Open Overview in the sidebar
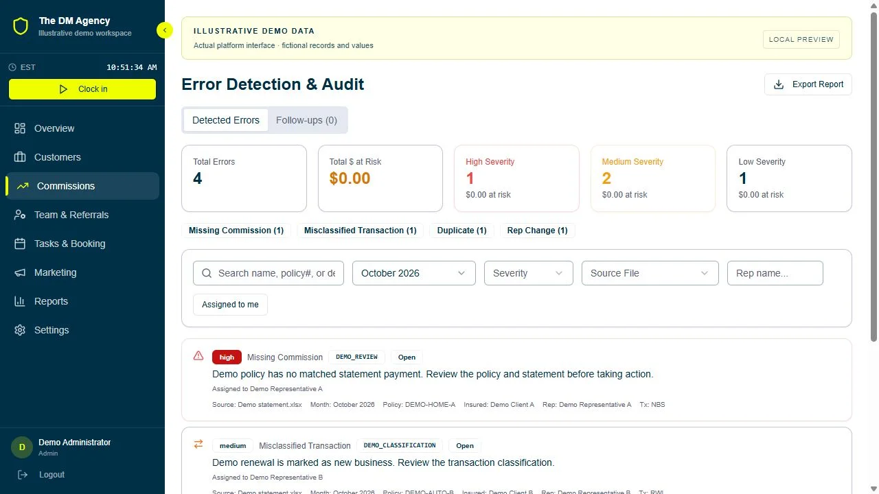The width and height of the screenshot is (879, 494). (x=82, y=128)
